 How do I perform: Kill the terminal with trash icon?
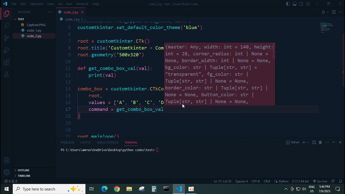coord(320,142)
